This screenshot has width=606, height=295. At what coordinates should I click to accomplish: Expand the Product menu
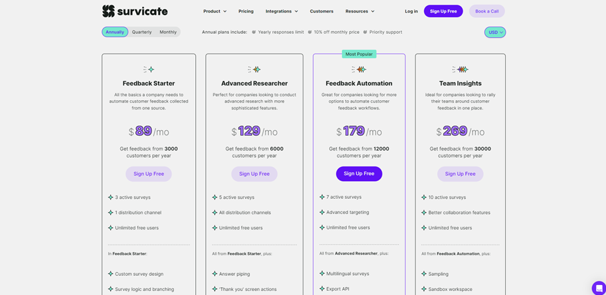[x=215, y=11]
